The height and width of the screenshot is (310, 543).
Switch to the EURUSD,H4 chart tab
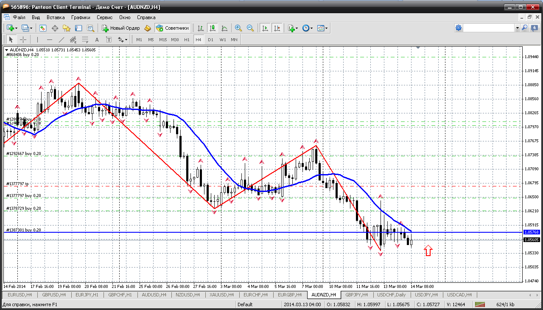pyautogui.click(x=20, y=295)
